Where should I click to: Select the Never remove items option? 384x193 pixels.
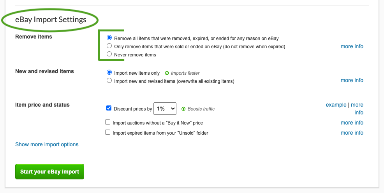tap(109, 54)
